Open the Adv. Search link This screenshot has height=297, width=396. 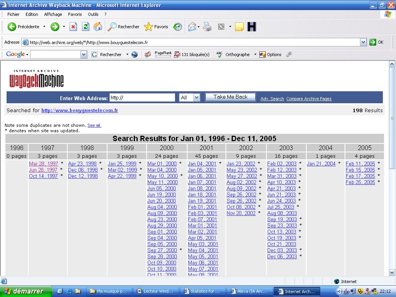tap(272, 99)
